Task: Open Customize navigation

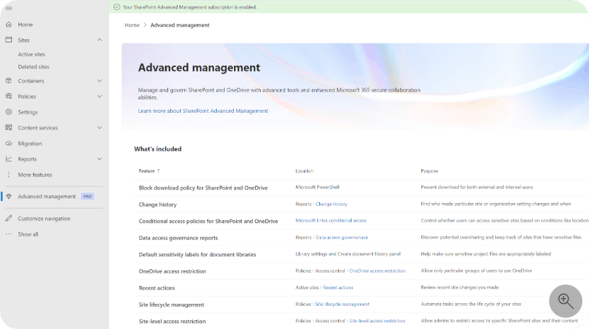Action: click(44, 218)
